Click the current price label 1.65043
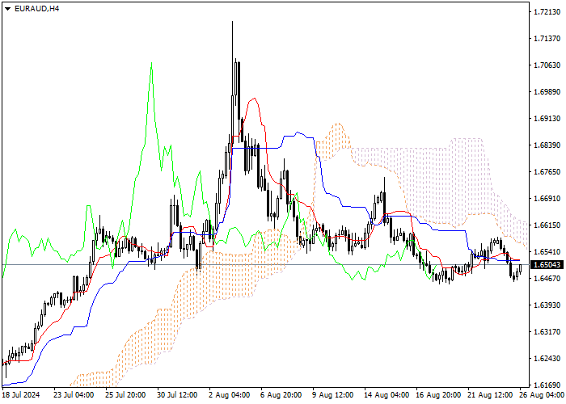This screenshot has height=404, width=566. (547, 265)
